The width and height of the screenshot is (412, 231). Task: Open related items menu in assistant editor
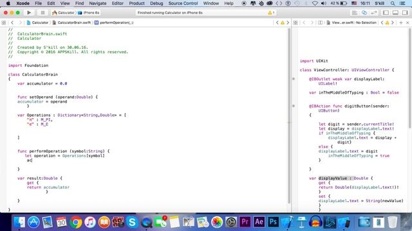tap(295, 23)
